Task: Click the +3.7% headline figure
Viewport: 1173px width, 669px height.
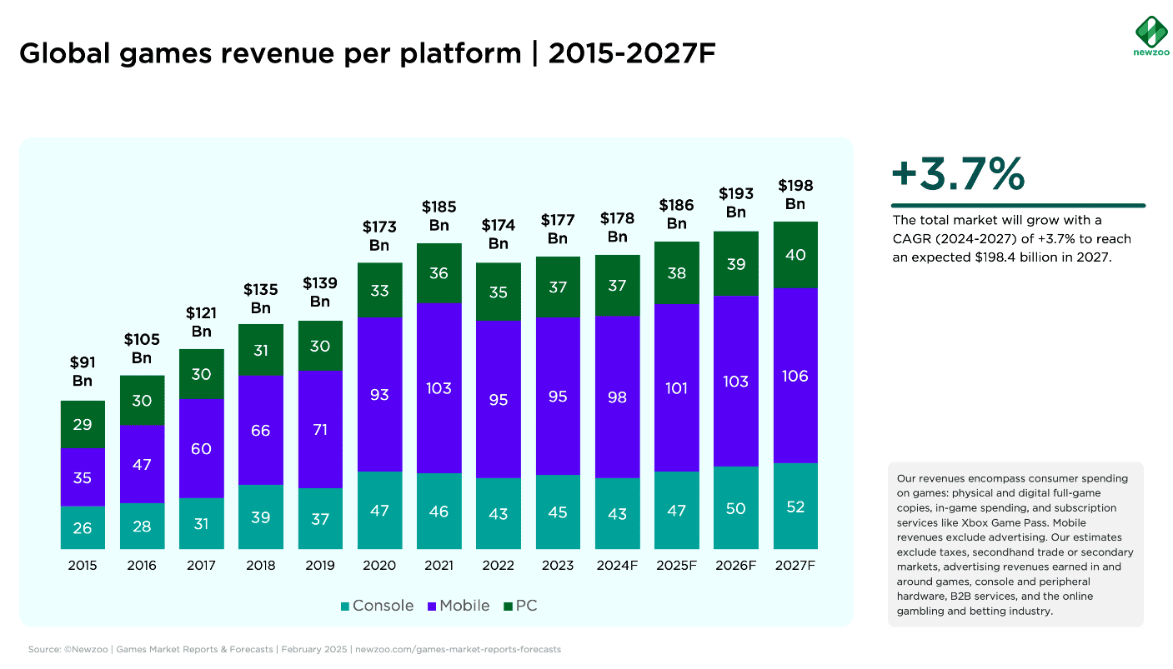Action: point(958,173)
